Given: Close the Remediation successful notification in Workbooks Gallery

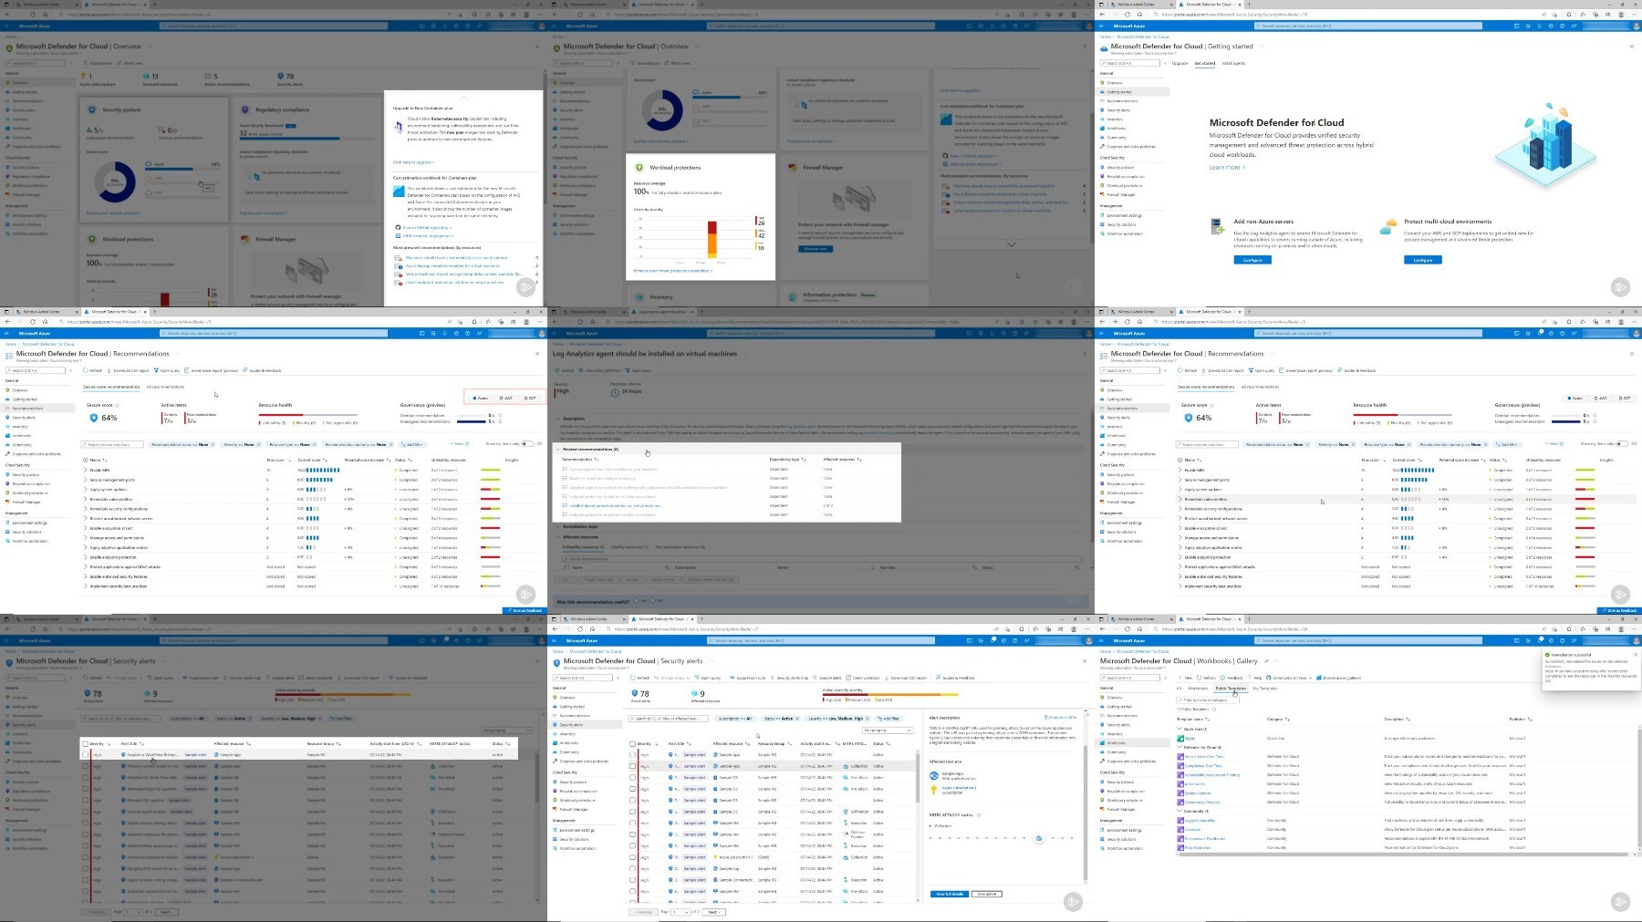Looking at the screenshot, I should tap(1636, 655).
